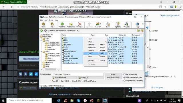
Task: Click the Extract Selected button
Action: [x=65, y=78]
